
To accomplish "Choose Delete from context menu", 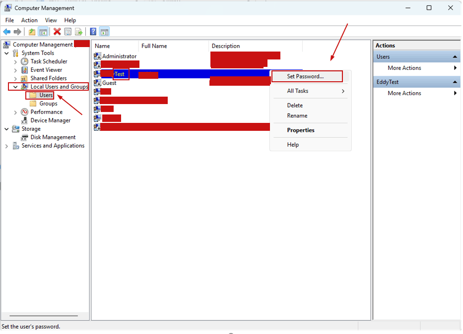I will (310, 106).
